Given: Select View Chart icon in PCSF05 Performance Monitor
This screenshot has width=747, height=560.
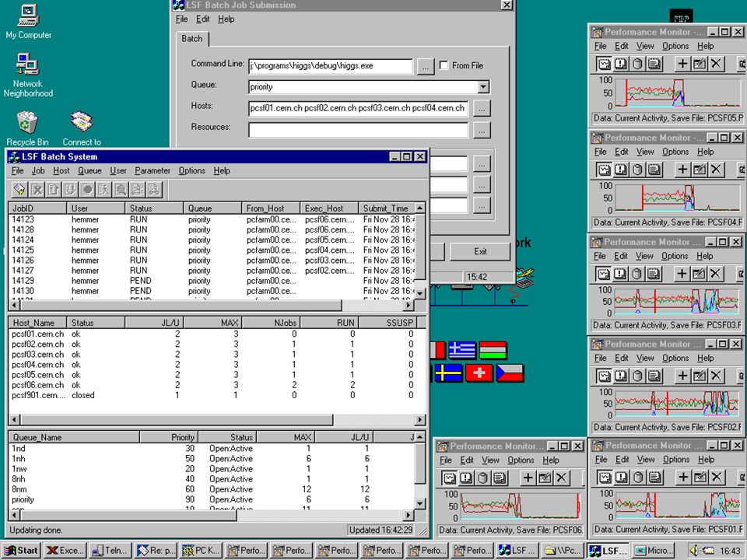Looking at the screenshot, I should [604, 64].
